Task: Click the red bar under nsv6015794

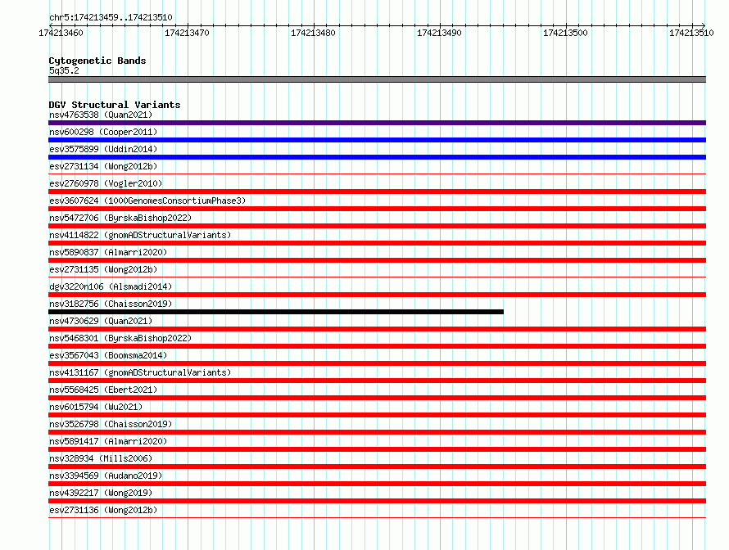Action: (x=377, y=415)
